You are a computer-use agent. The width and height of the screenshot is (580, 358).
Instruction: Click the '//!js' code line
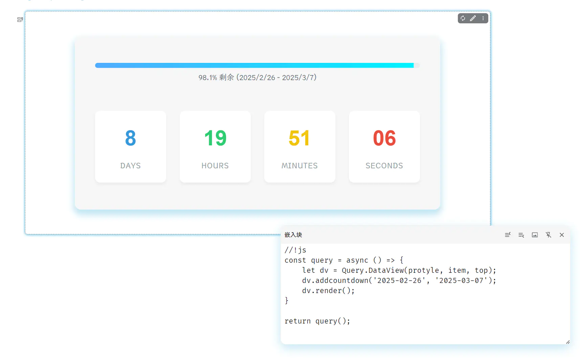295,250
